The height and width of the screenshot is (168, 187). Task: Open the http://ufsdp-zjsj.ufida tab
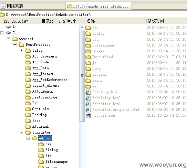(99, 6)
